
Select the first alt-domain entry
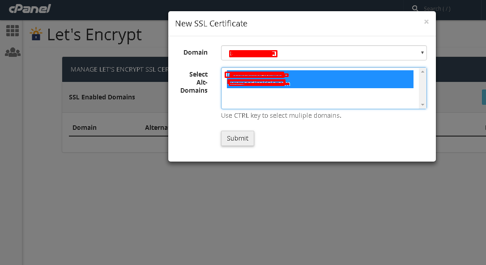pos(320,75)
